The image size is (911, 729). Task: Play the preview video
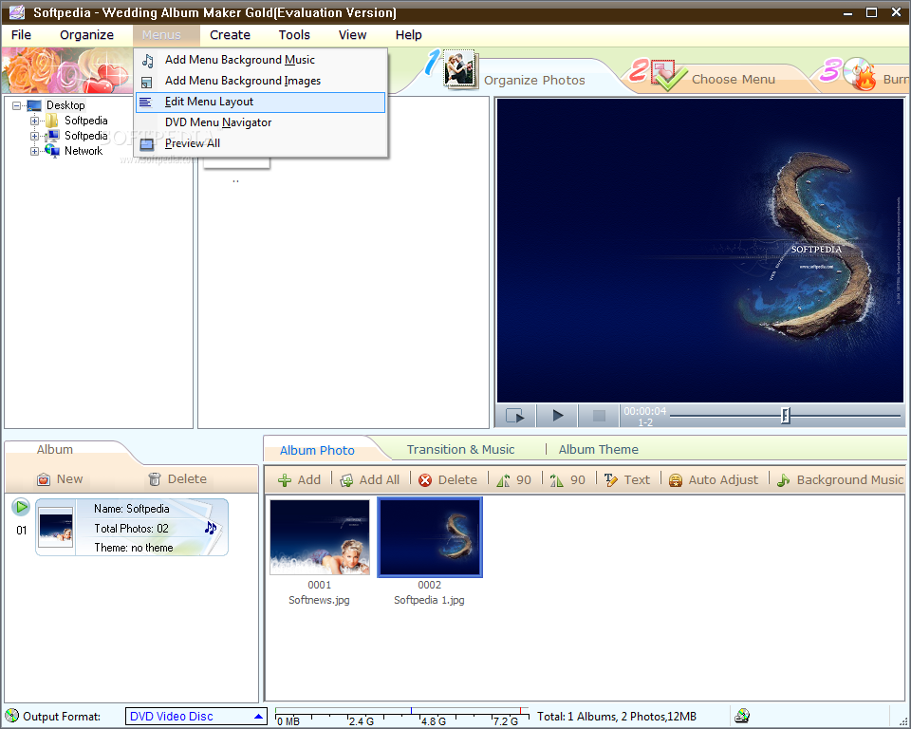click(x=557, y=415)
